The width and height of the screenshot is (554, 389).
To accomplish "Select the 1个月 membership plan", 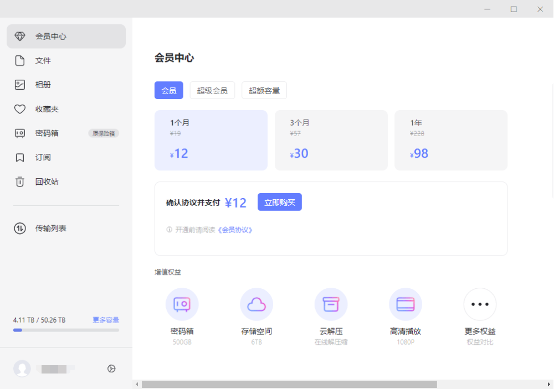I will 211,140.
